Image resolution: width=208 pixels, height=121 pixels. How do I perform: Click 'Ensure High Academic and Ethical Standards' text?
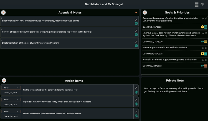[165, 48]
